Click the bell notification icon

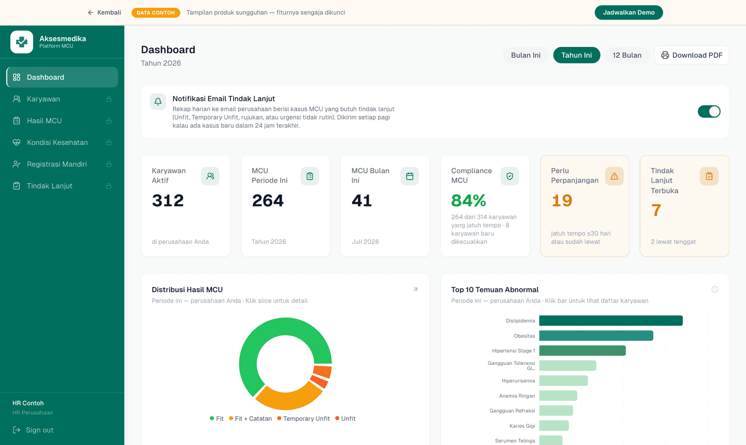coord(158,101)
